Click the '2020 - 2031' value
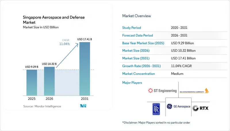230x131 pixels. point(179,28)
